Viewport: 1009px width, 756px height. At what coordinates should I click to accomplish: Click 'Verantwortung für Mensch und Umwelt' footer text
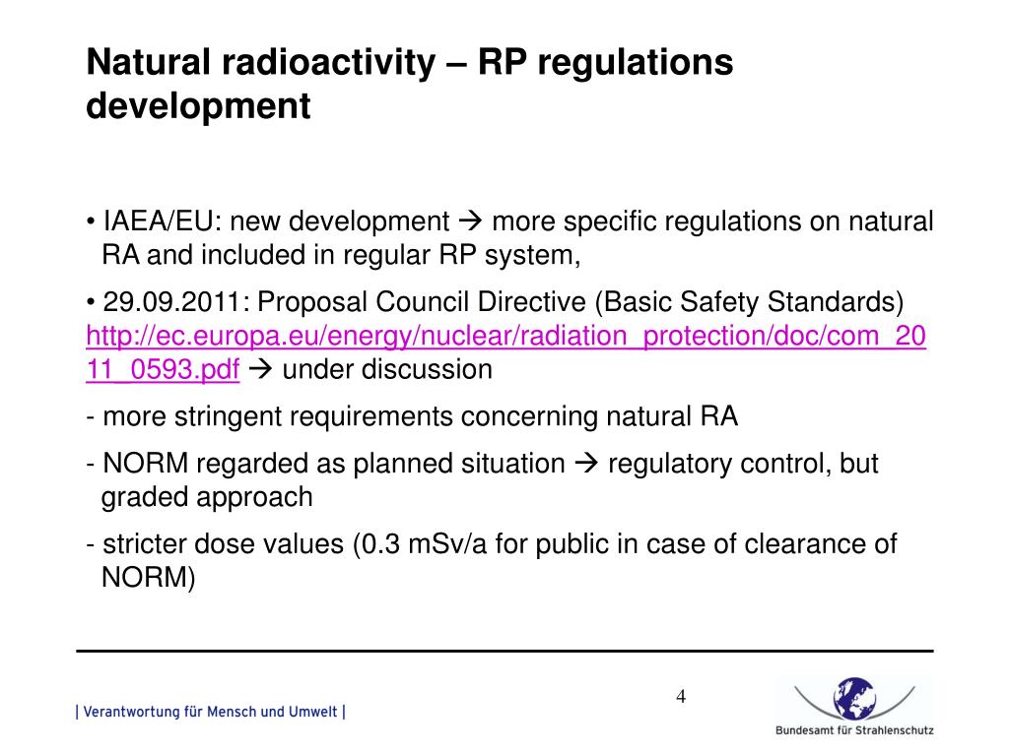tap(211, 712)
